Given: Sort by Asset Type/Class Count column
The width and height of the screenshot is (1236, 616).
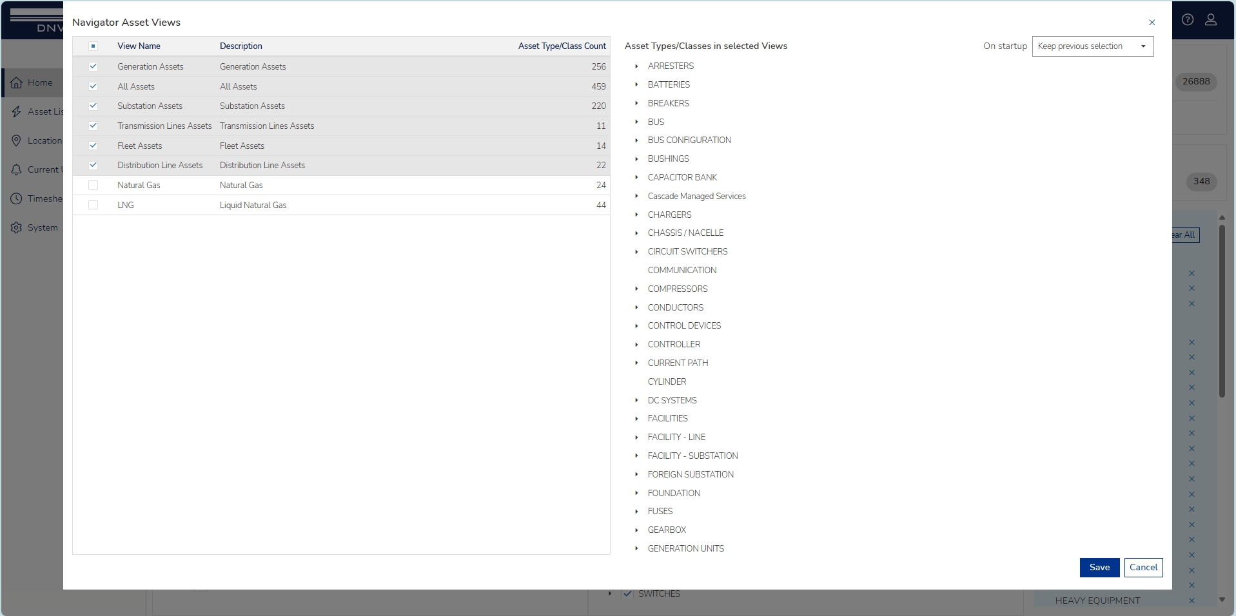Looking at the screenshot, I should pyautogui.click(x=562, y=46).
